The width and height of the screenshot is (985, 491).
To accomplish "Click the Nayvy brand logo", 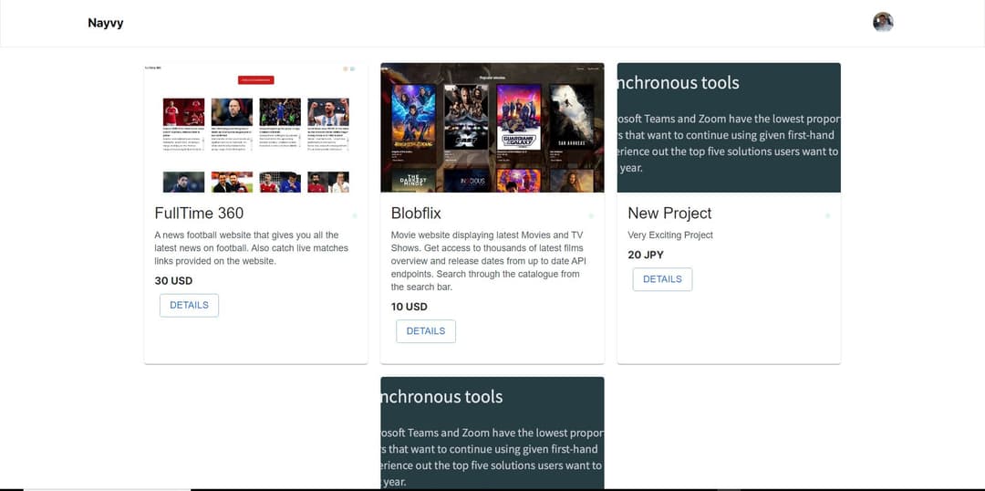I will tap(106, 23).
